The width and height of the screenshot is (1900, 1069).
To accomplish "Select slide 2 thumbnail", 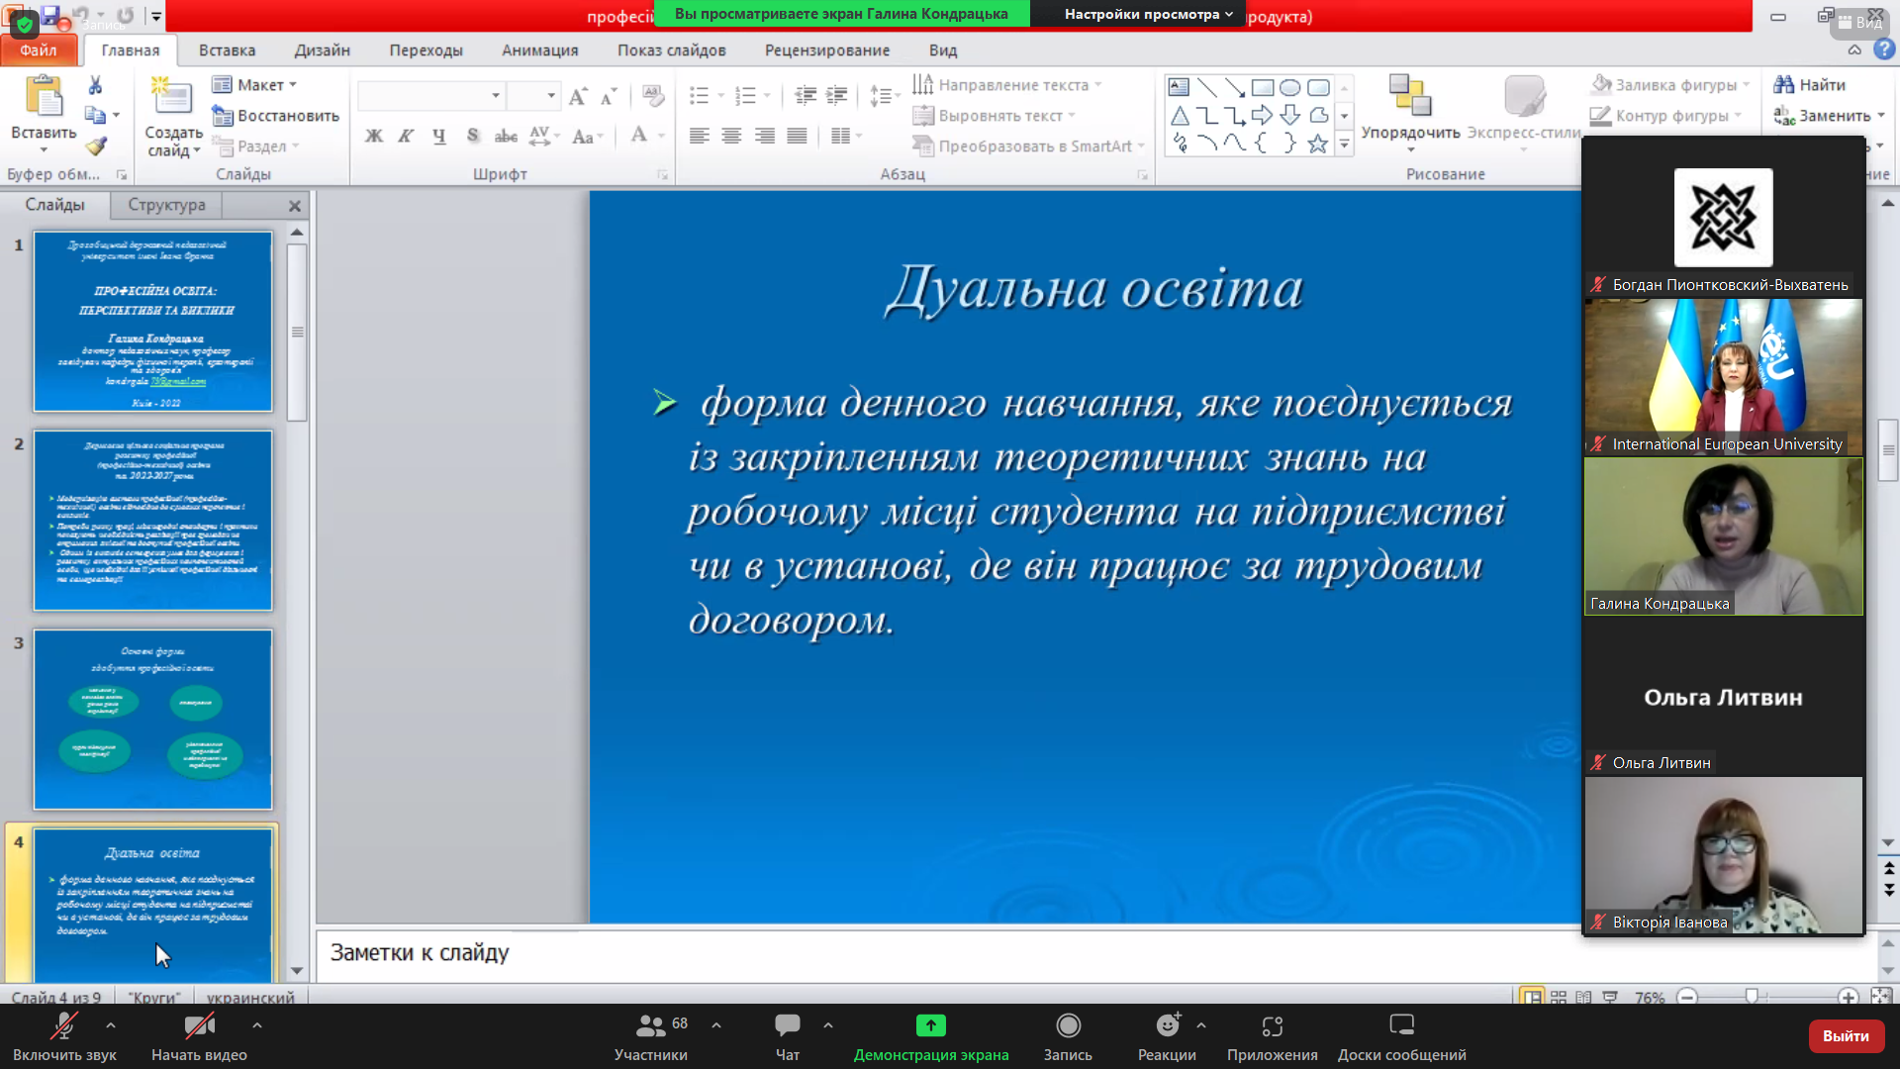I will (152, 521).
